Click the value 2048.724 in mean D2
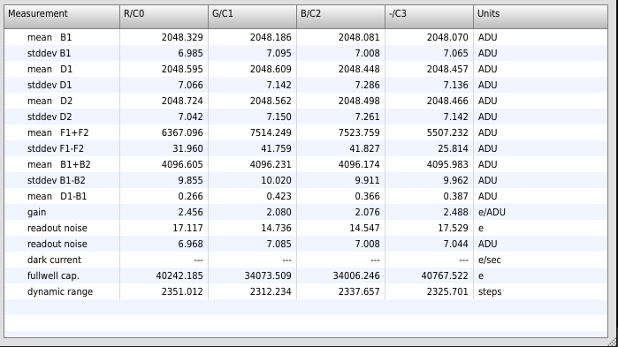618x347 pixels. (182, 101)
